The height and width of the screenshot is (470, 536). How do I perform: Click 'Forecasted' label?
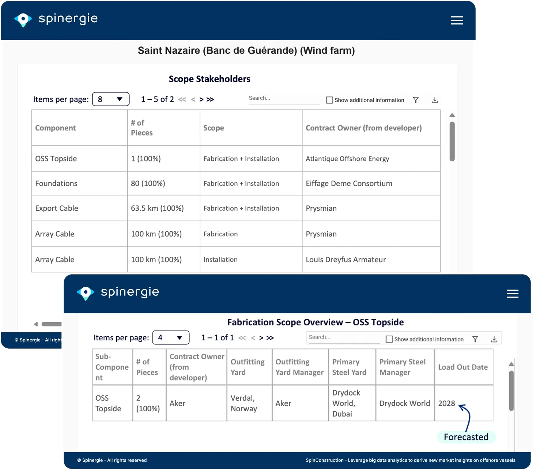tap(466, 437)
